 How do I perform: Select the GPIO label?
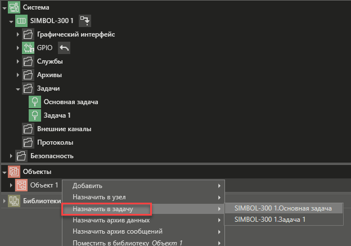click(x=44, y=48)
